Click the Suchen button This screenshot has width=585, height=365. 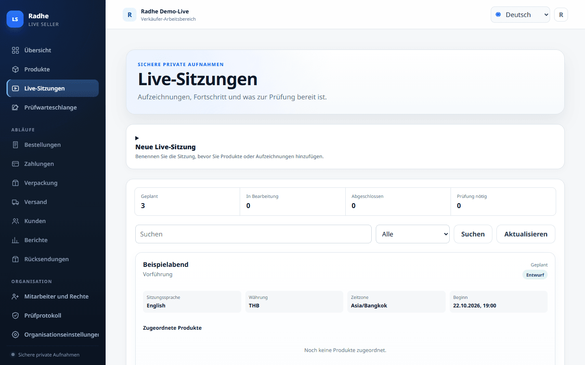473,234
